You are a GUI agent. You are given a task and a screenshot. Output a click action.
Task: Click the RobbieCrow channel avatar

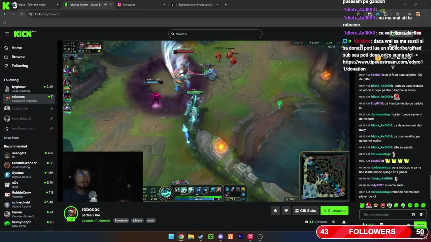[x=7, y=194]
